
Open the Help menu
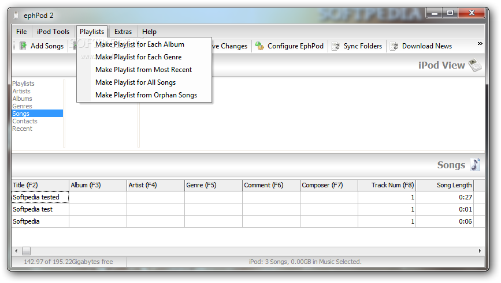(x=149, y=32)
